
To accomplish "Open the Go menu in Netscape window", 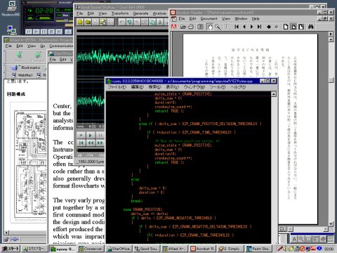I will [42, 46].
